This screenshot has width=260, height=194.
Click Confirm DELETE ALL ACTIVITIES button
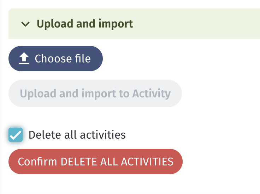pyautogui.click(x=95, y=162)
